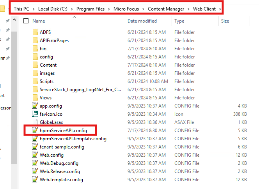Click the navigation pane scrollbar thumb
The height and width of the screenshot is (189, 259).
coord(14,97)
